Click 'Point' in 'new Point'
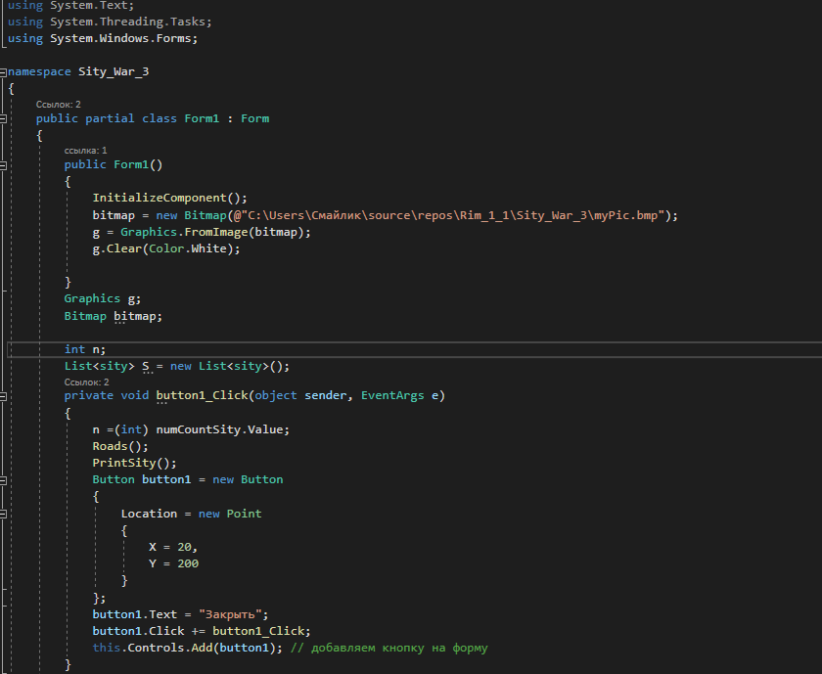822x674 pixels. tap(244, 514)
